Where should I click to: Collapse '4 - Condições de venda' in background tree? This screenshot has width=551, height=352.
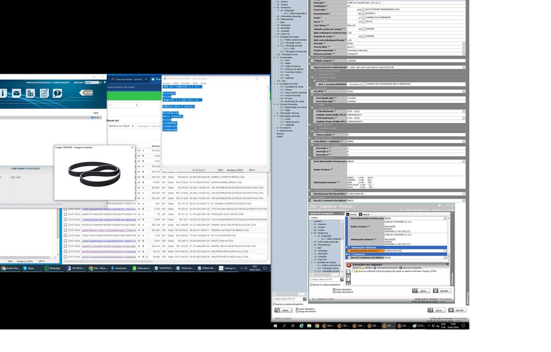click(x=275, y=84)
